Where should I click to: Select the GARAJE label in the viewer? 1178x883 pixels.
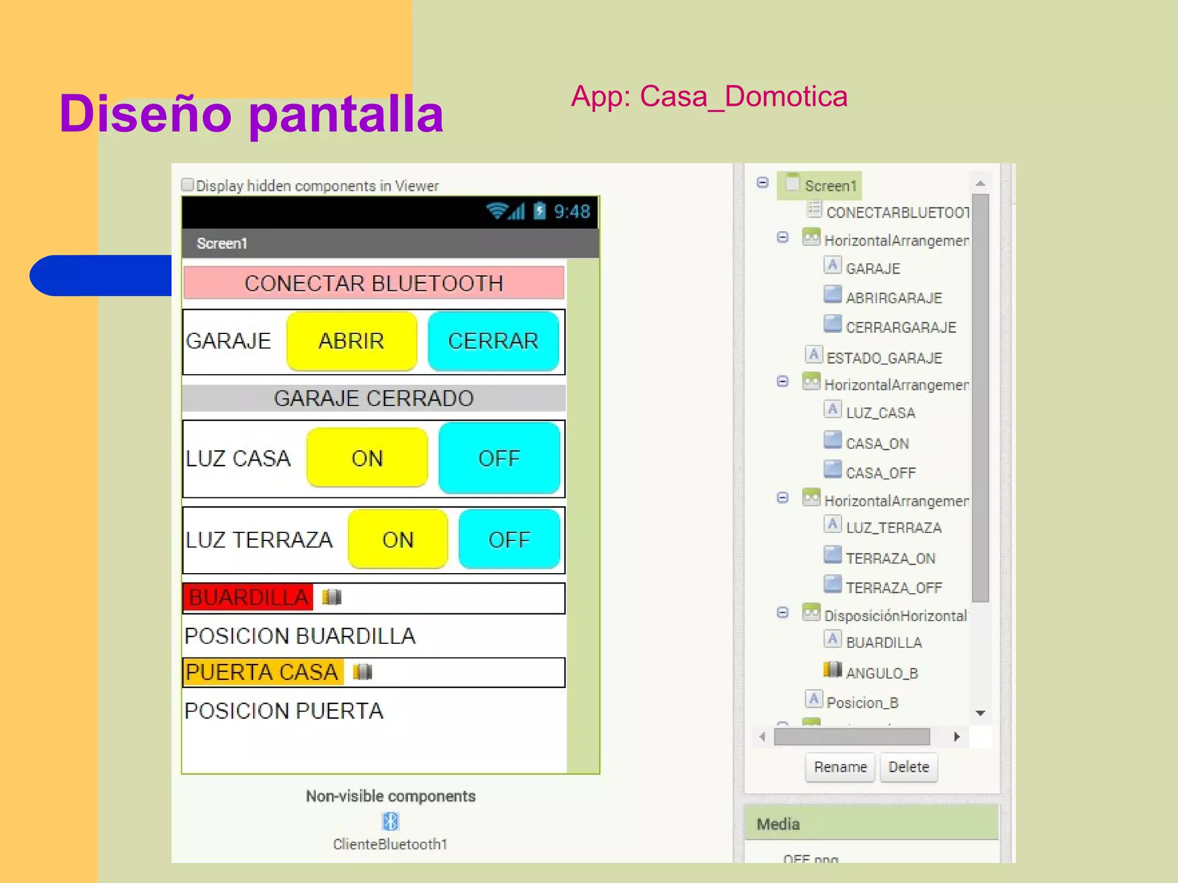[x=228, y=341]
